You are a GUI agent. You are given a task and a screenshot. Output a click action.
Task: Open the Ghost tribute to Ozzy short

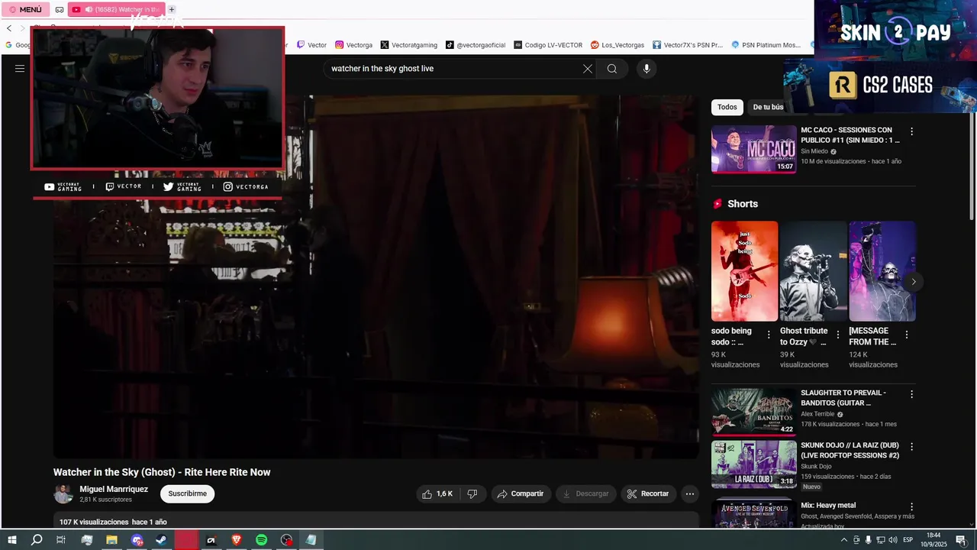click(813, 271)
